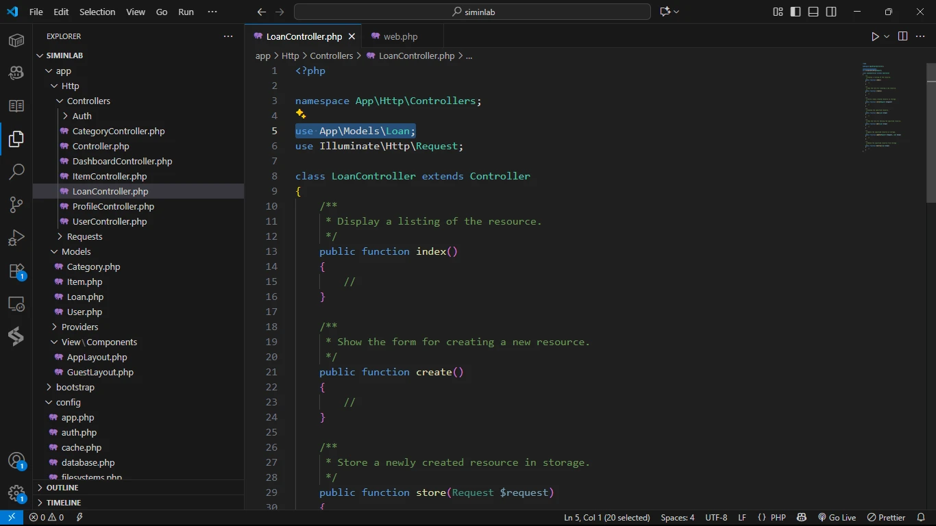This screenshot has width=936, height=526.
Task: Open the Source Control view
Action: [x=16, y=205]
